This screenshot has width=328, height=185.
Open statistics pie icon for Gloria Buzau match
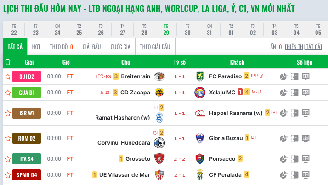pyautogui.click(x=283, y=138)
